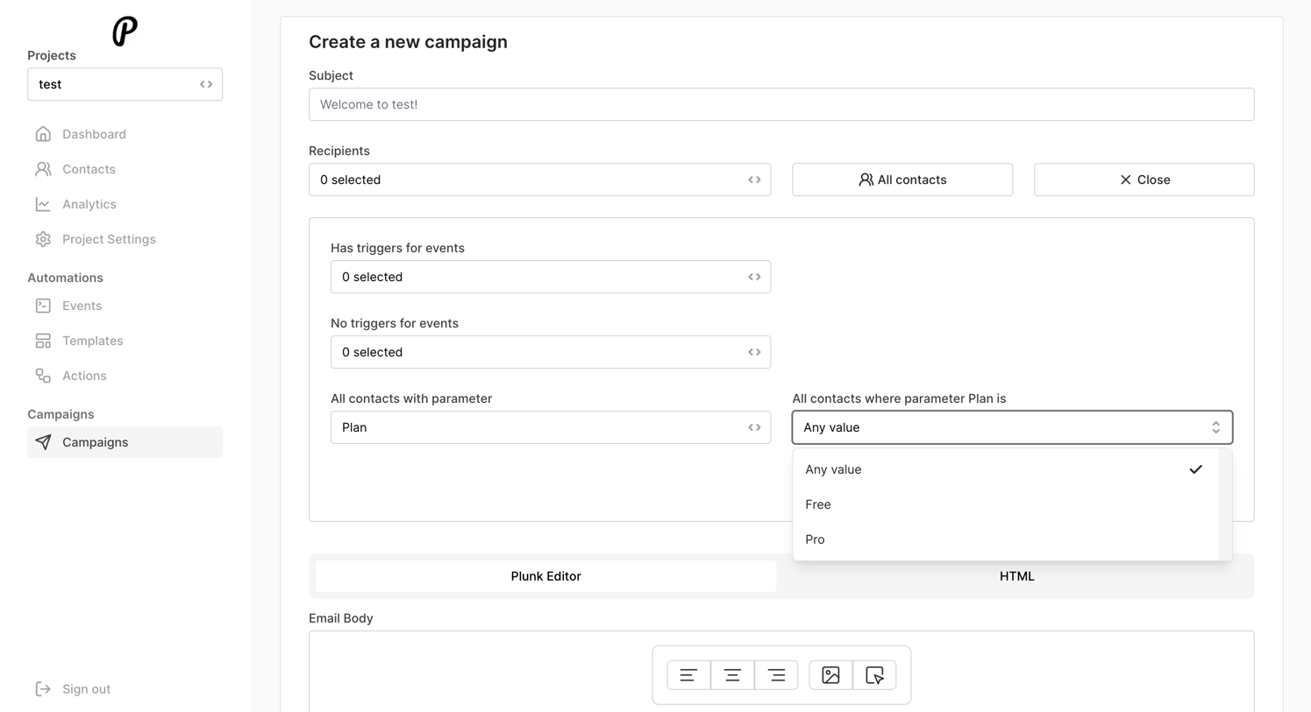1311x712 pixels.
Task: Select the Free plan option
Action: pyautogui.click(x=818, y=504)
